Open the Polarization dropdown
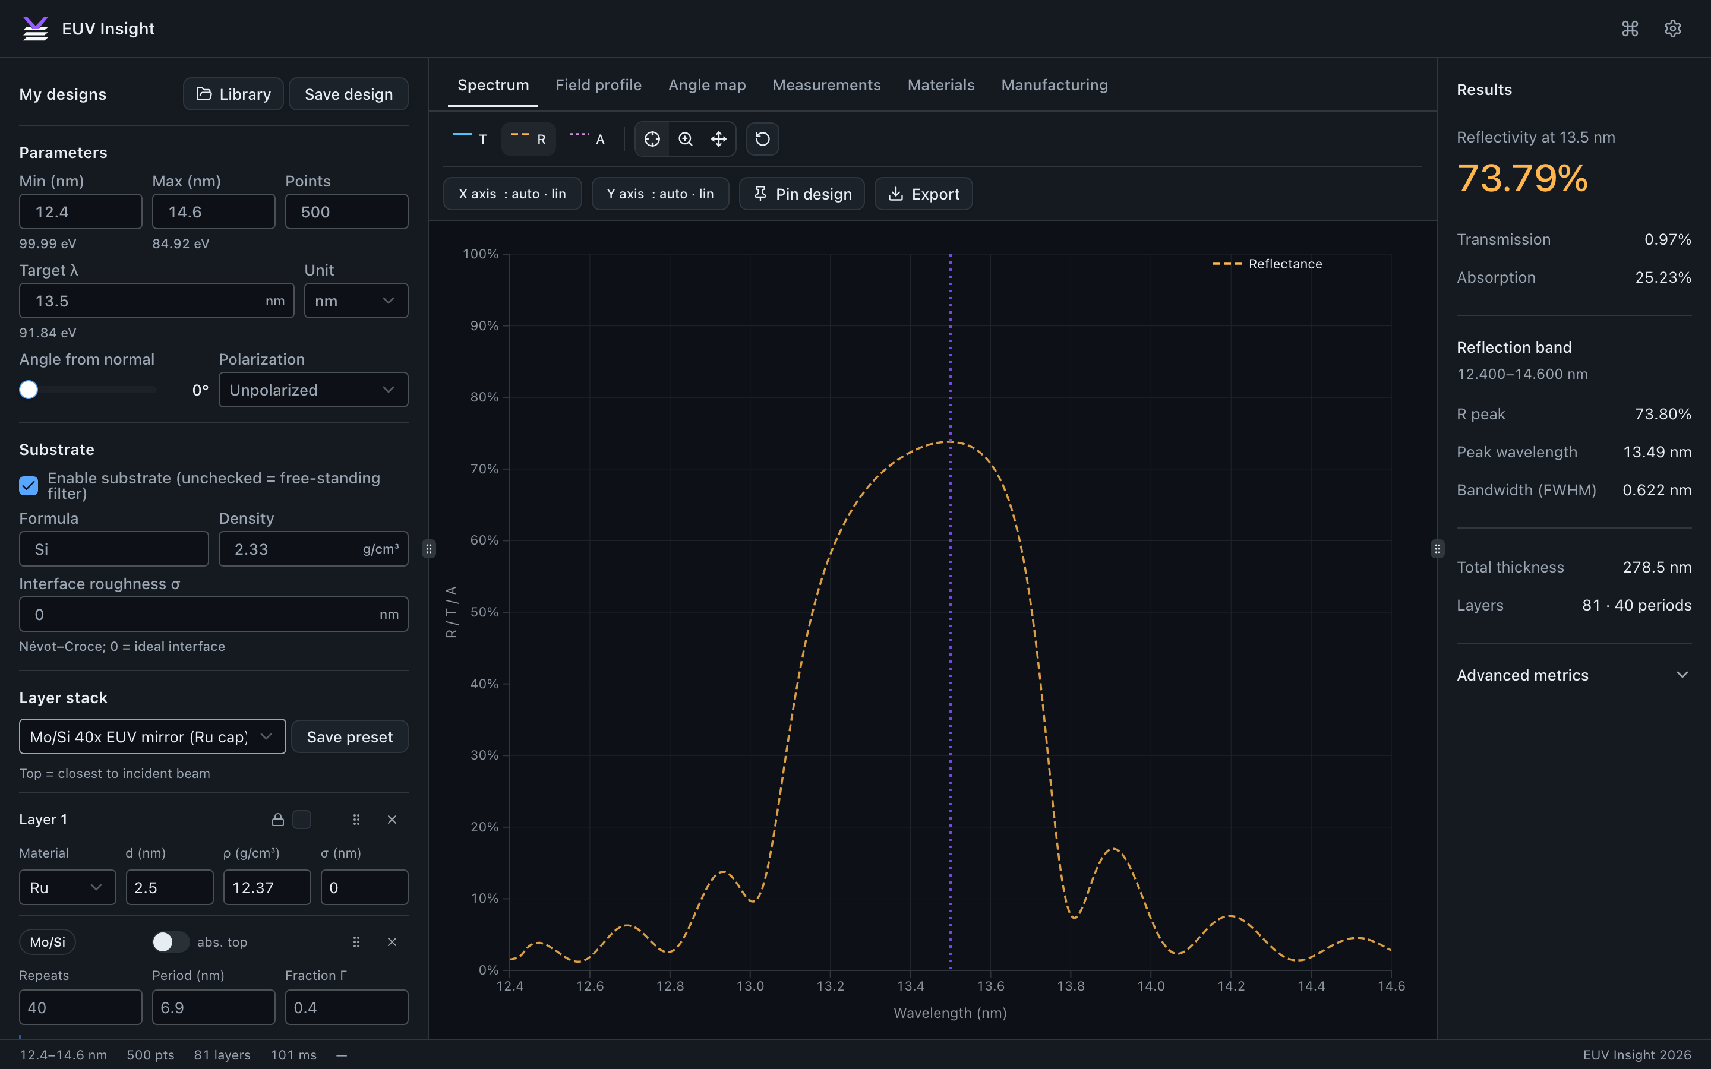Viewport: 1711px width, 1069px height. pos(313,390)
